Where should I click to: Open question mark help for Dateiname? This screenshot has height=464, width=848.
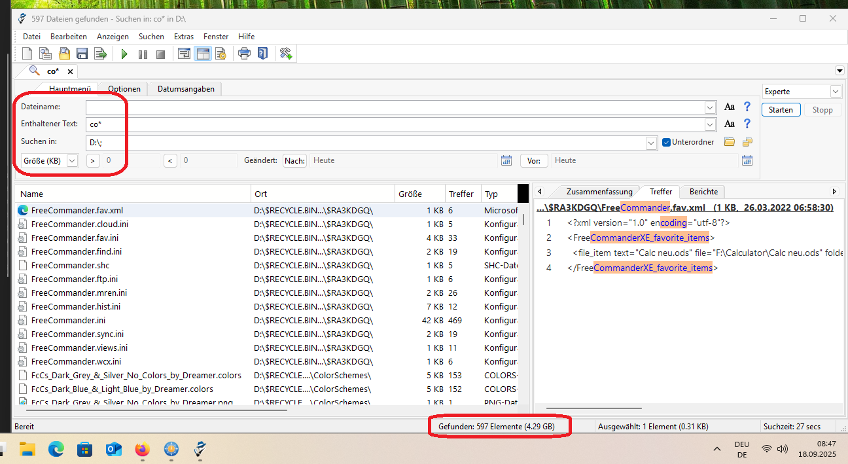point(747,106)
